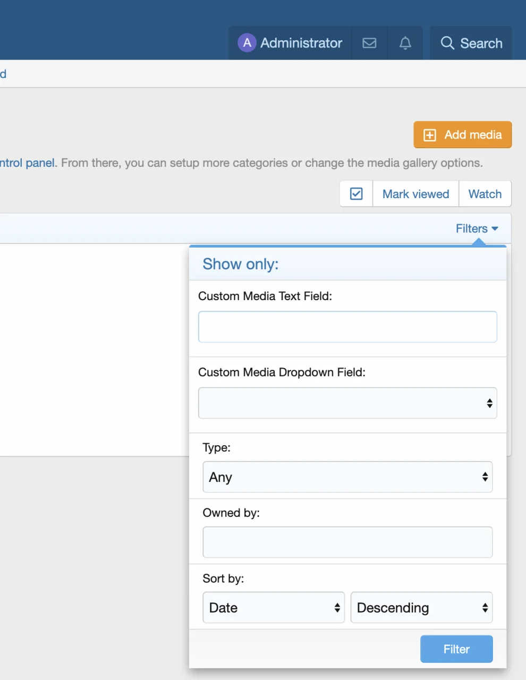
Task: Open inbox via the envelope icon
Action: pos(369,43)
